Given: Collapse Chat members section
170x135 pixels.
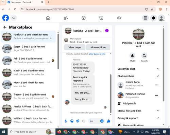Looking at the screenshot, I should (138, 76).
